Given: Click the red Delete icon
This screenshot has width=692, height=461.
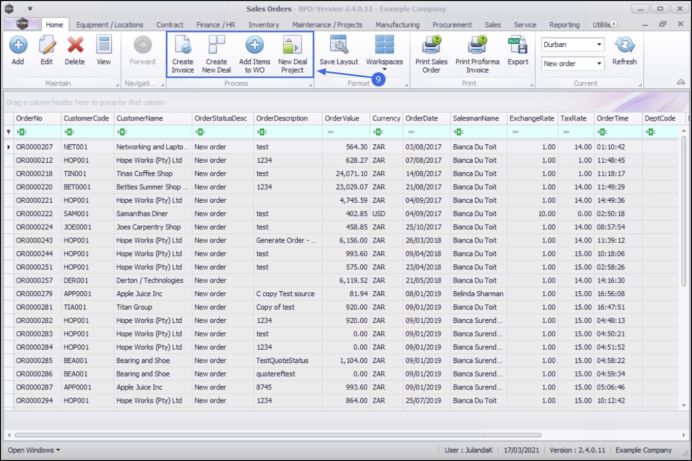Looking at the screenshot, I should 75,45.
